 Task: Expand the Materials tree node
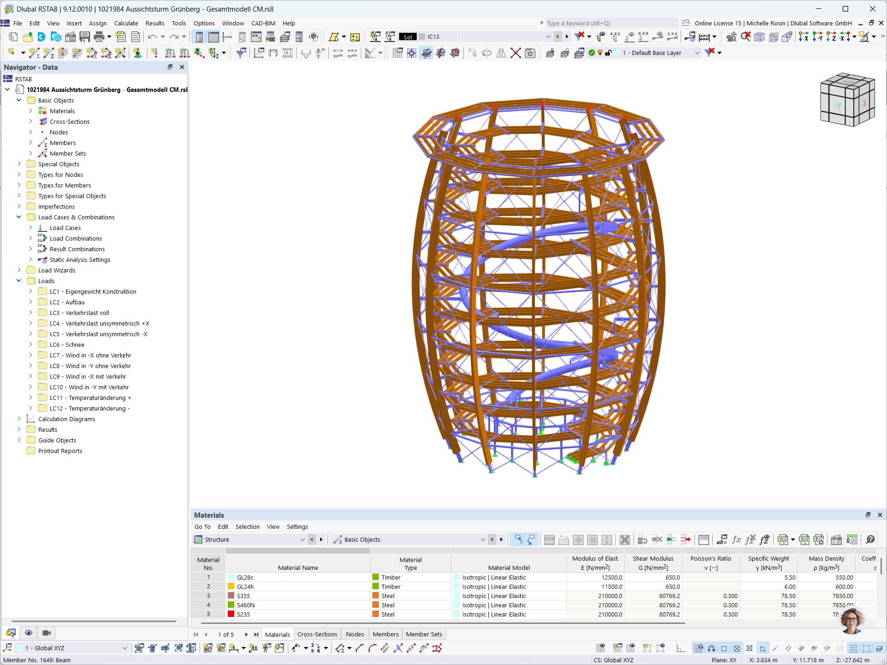(30, 111)
